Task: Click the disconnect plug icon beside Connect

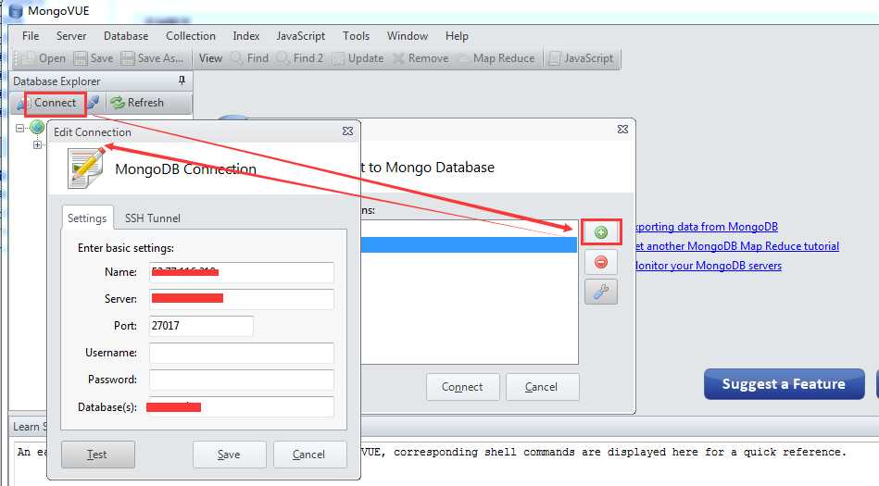Action: pyautogui.click(x=93, y=103)
